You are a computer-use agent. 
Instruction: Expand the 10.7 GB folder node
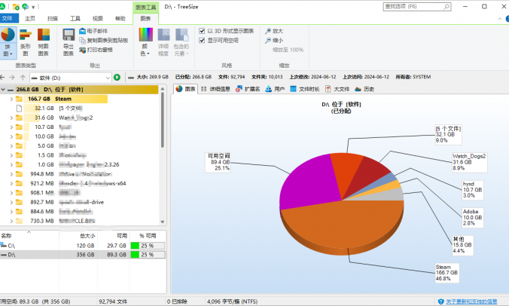tap(11, 127)
